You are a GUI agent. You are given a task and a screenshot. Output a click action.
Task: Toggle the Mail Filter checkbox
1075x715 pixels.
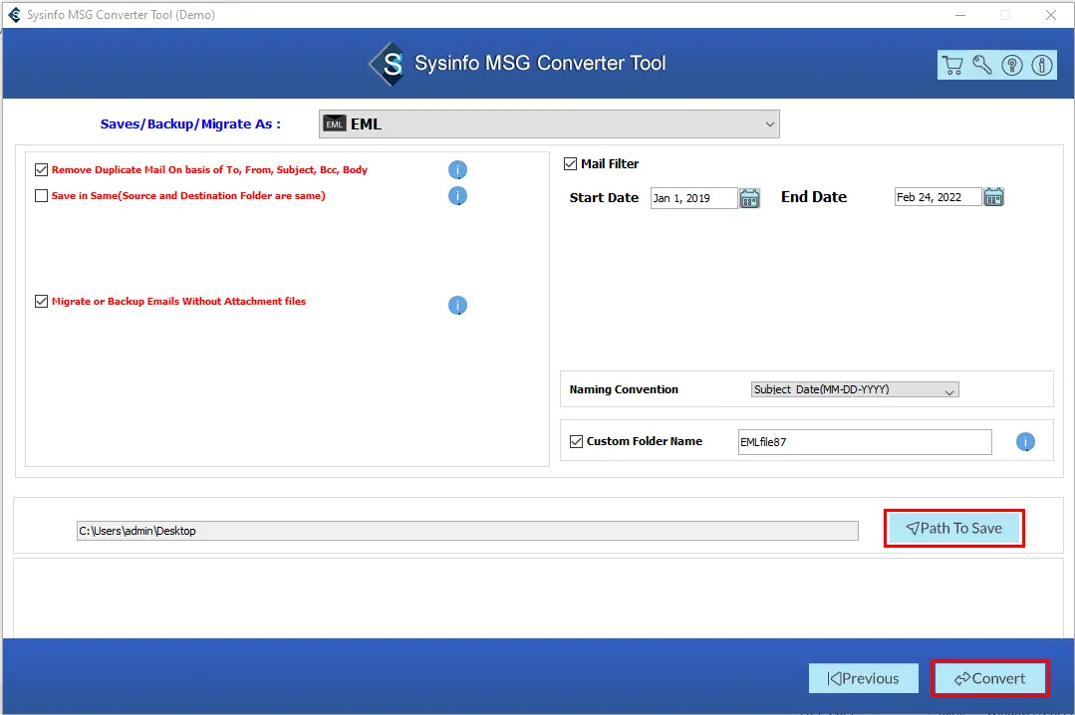click(571, 164)
